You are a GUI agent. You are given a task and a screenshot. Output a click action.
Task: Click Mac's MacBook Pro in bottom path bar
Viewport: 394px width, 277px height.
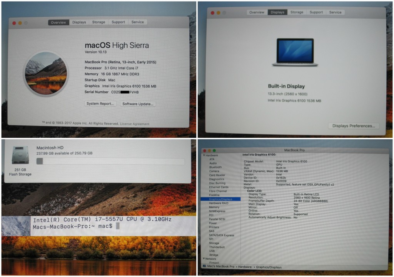(220, 267)
